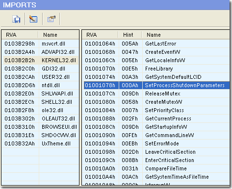This screenshot has width=232, height=189.
Task: Click hint value 0047h
Action: coord(130,52)
